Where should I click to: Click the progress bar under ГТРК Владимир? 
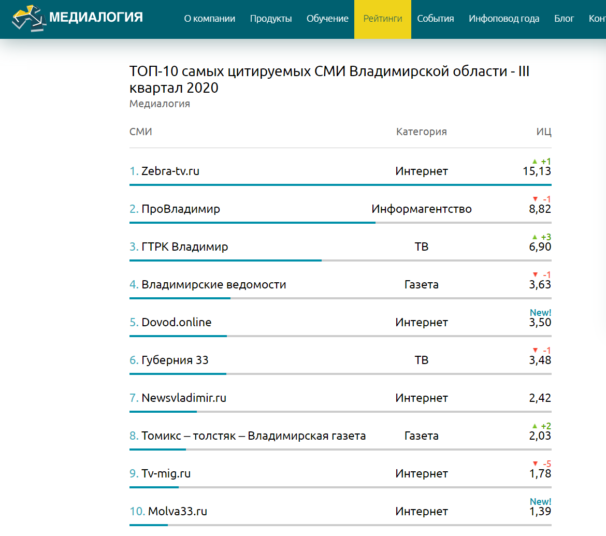tap(340, 260)
